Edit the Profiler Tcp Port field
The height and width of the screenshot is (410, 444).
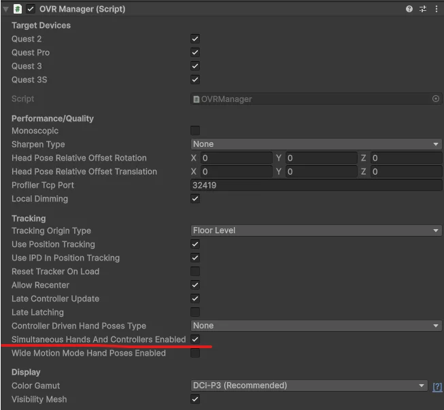point(316,185)
